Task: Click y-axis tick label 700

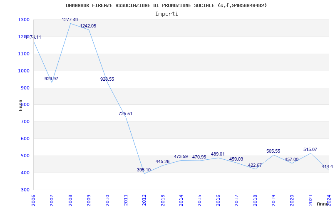Action: [25, 122]
